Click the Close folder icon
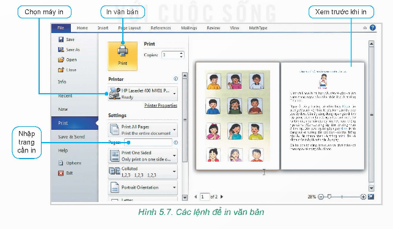Screen dimensions: 393x229 pos(61,70)
